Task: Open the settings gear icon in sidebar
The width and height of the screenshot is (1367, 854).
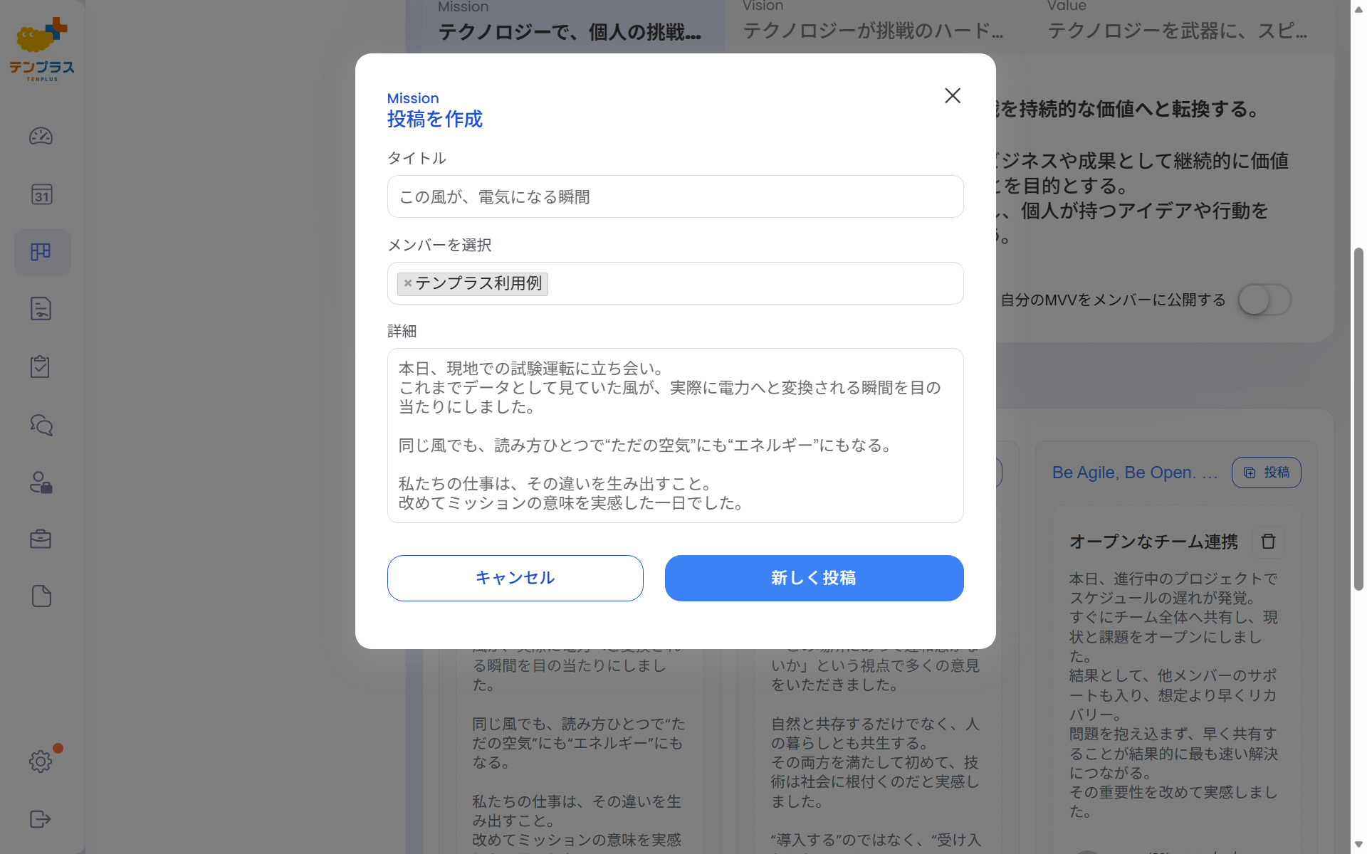Action: (41, 761)
